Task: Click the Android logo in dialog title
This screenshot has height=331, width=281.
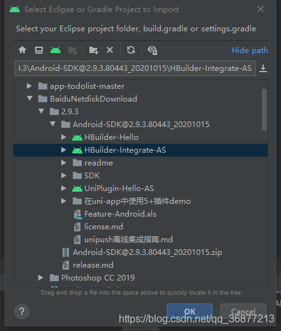Action: 15,10
